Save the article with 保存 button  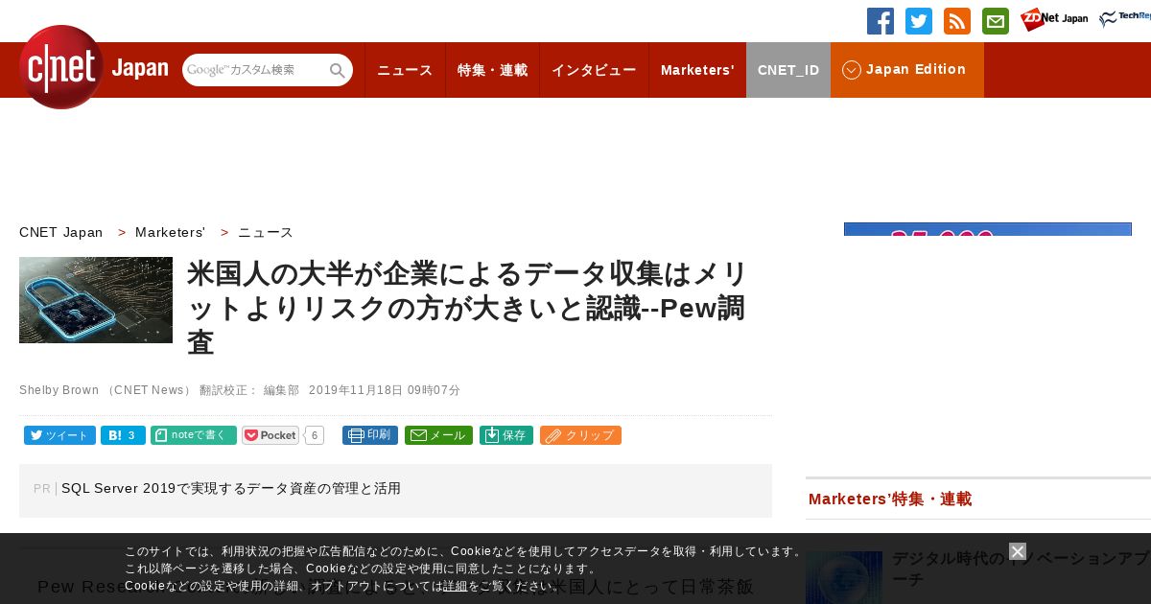point(506,435)
